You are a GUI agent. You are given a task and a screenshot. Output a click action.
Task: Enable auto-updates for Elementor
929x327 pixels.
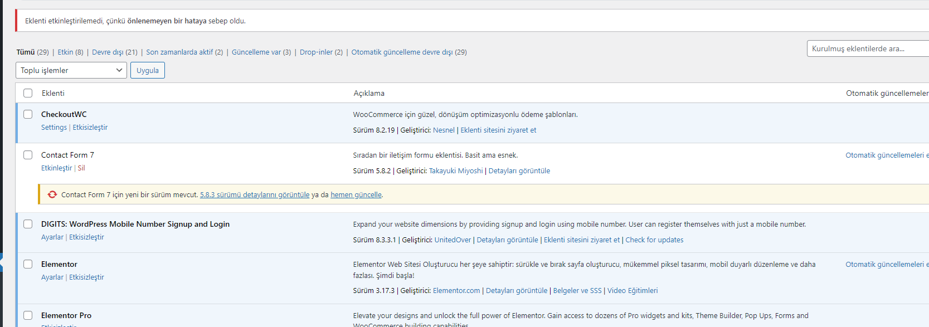point(887,265)
